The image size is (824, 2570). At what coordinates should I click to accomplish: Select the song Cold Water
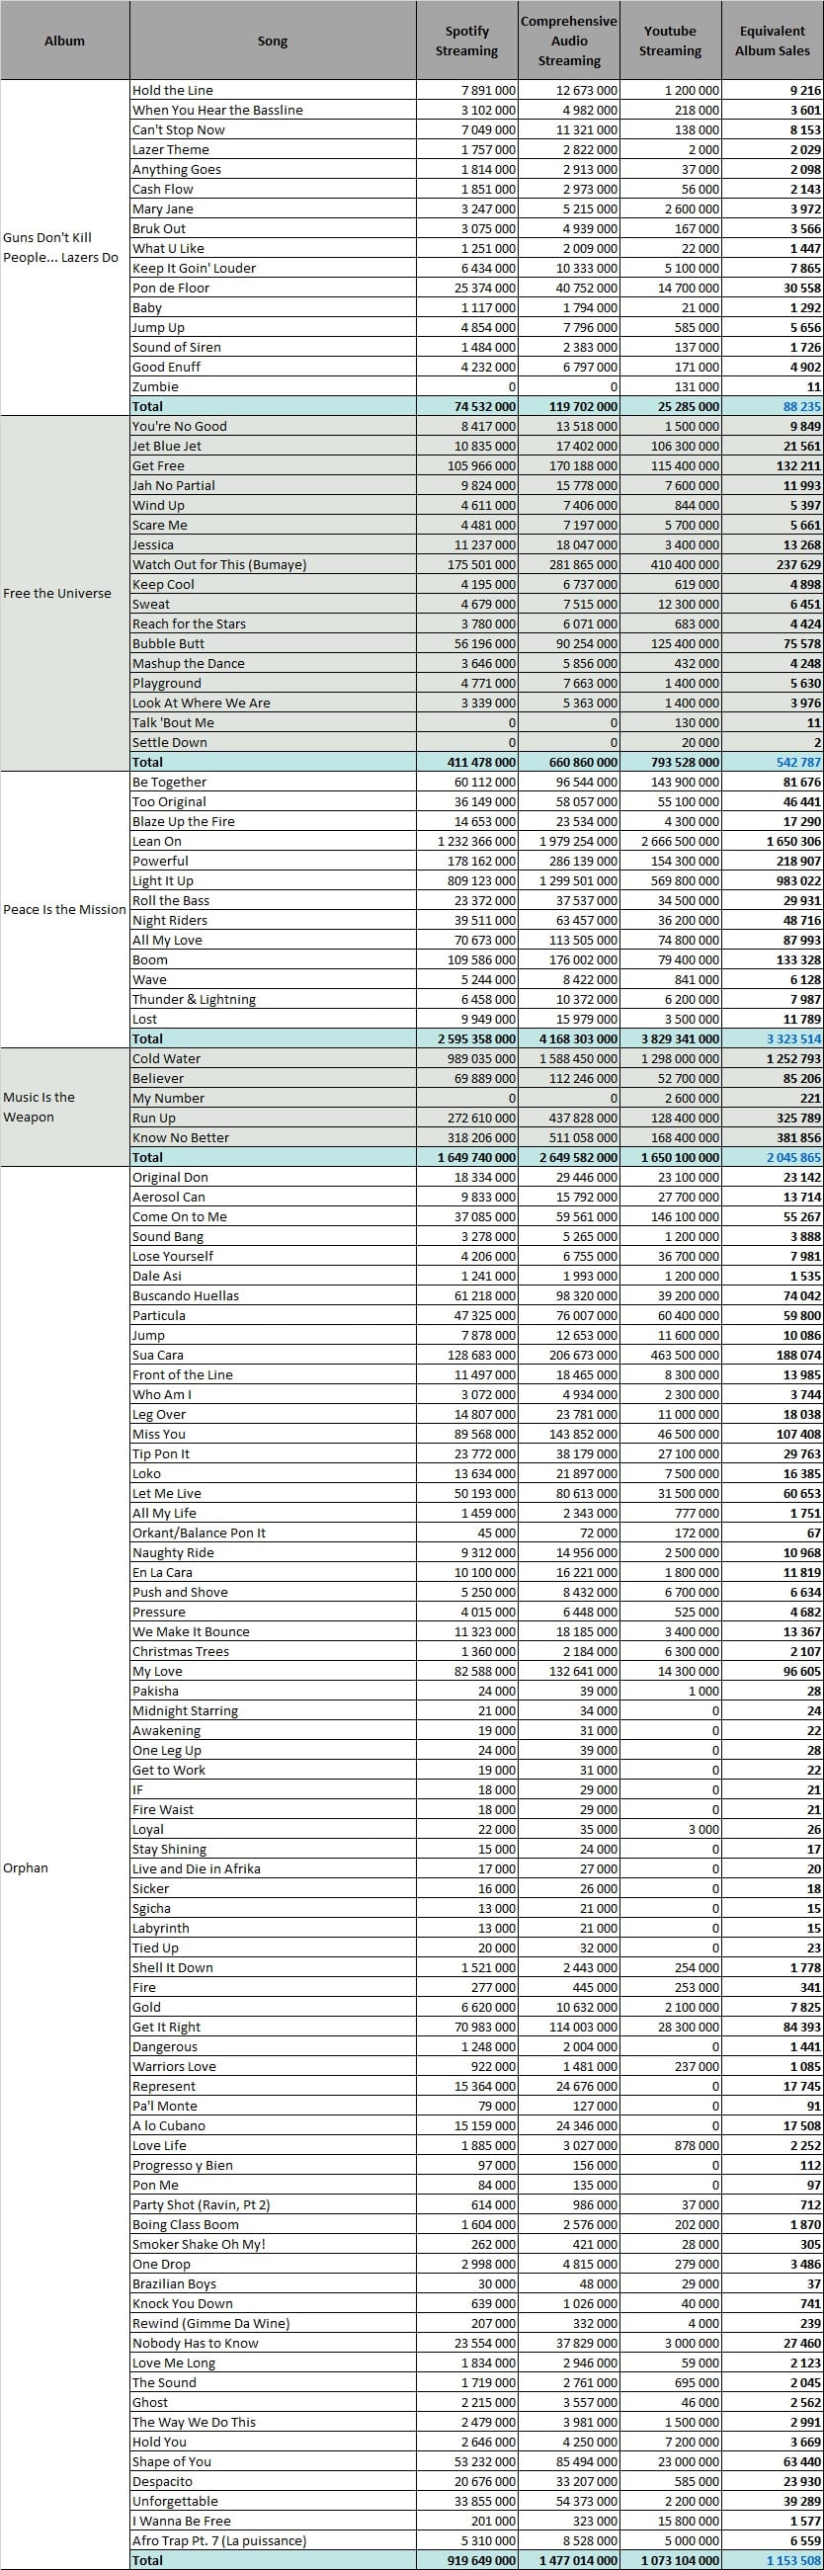pyautogui.click(x=166, y=1058)
